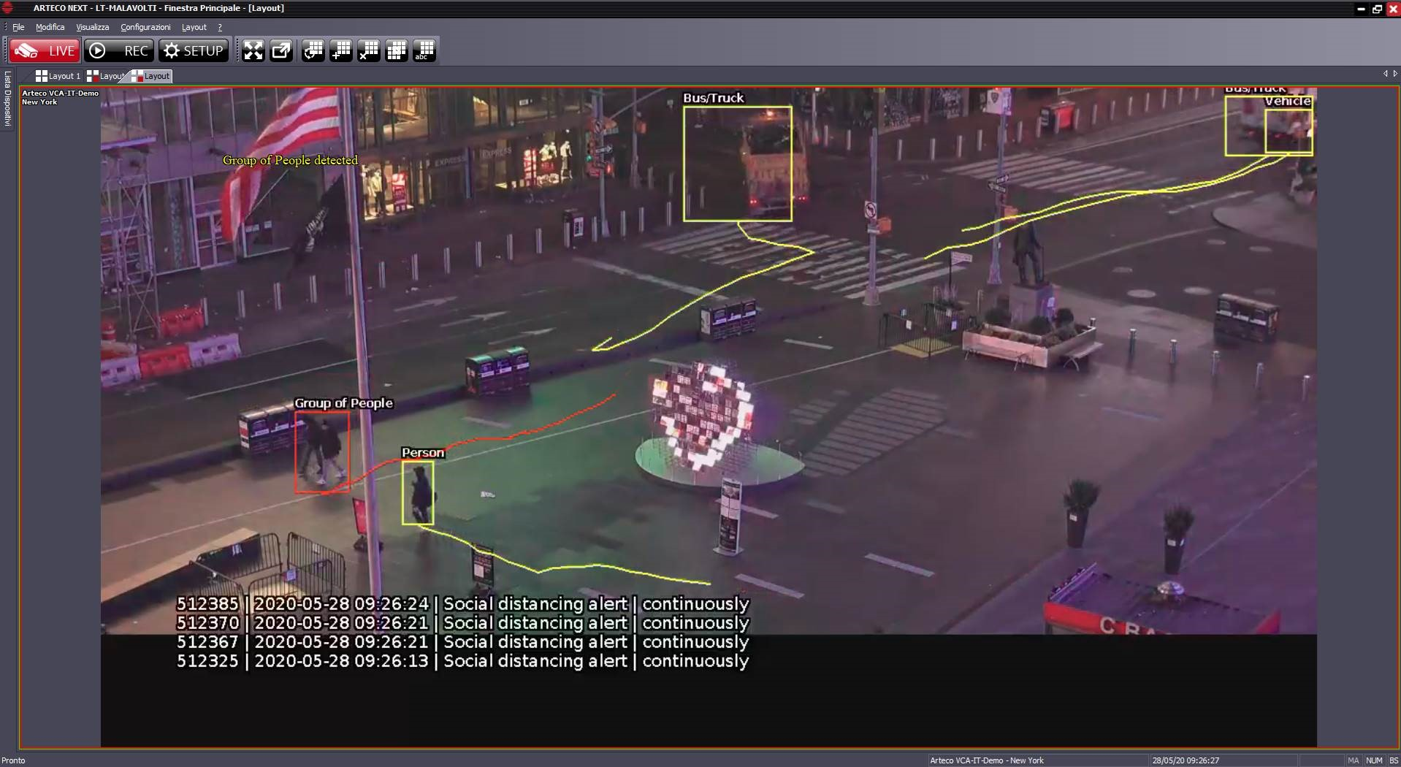Open the Configurazioni menu
Image resolution: width=1401 pixels, height=767 pixels.
tap(145, 27)
